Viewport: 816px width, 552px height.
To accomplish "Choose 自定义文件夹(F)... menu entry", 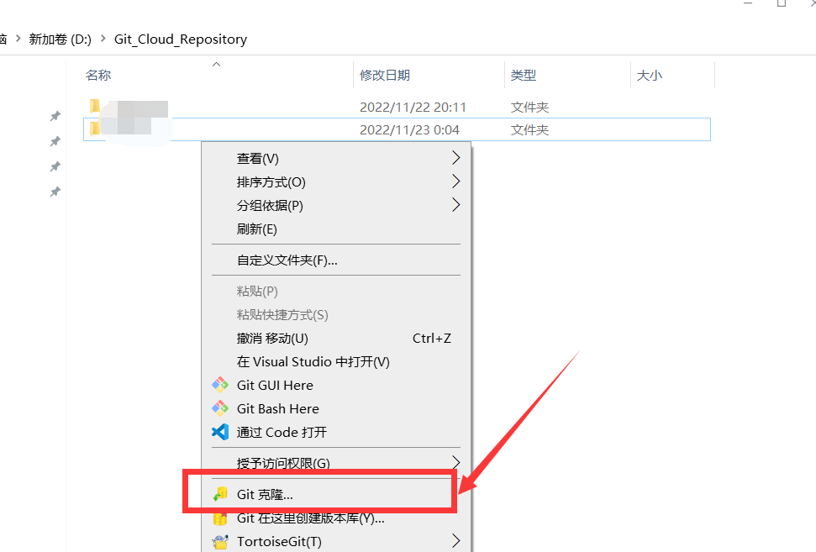I will [x=287, y=260].
